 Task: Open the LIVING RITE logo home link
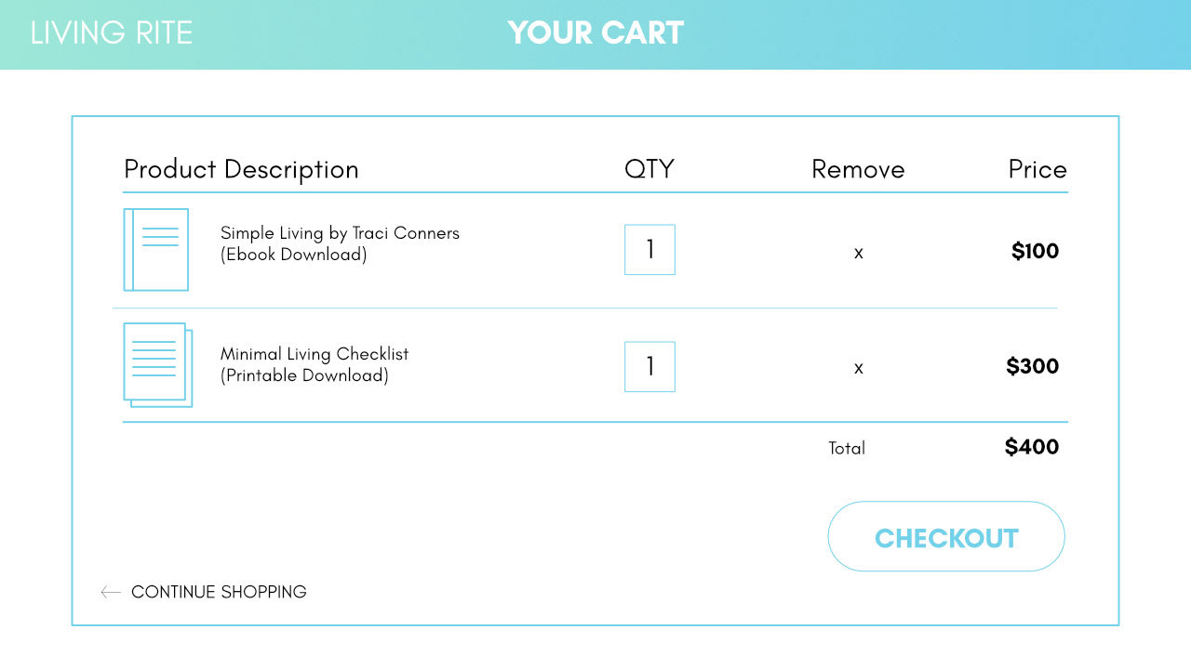pyautogui.click(x=112, y=33)
